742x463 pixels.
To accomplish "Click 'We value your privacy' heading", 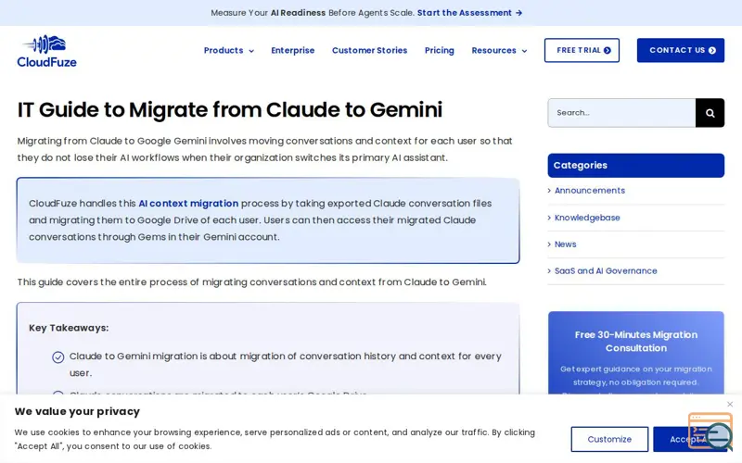I will [x=77, y=411].
